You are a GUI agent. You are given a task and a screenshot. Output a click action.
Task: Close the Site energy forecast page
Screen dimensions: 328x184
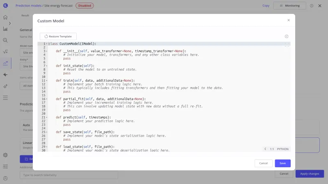(x=320, y=6)
